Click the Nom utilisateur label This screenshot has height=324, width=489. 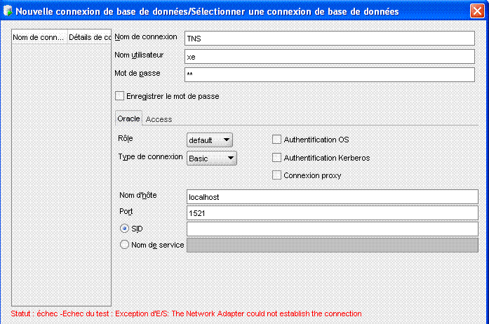click(x=139, y=55)
